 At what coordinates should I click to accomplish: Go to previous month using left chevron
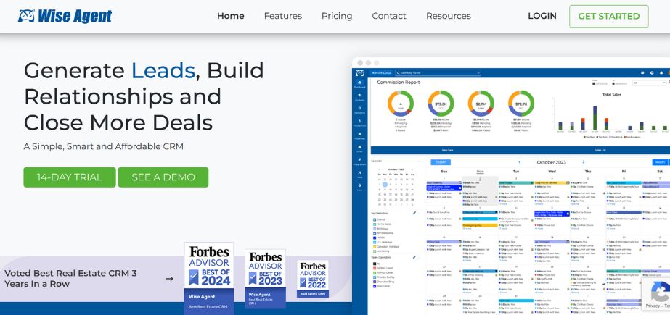[520, 162]
